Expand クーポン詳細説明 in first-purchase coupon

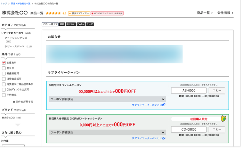click(x=108, y=132)
